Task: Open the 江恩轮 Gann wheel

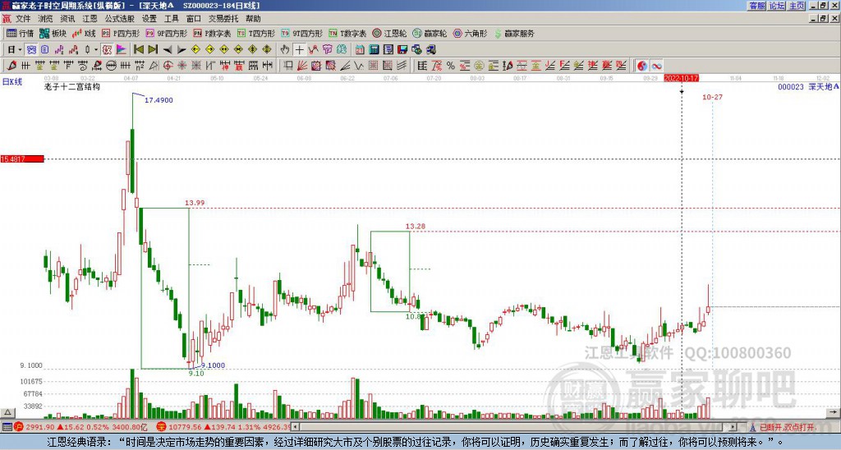Action: click(389, 33)
